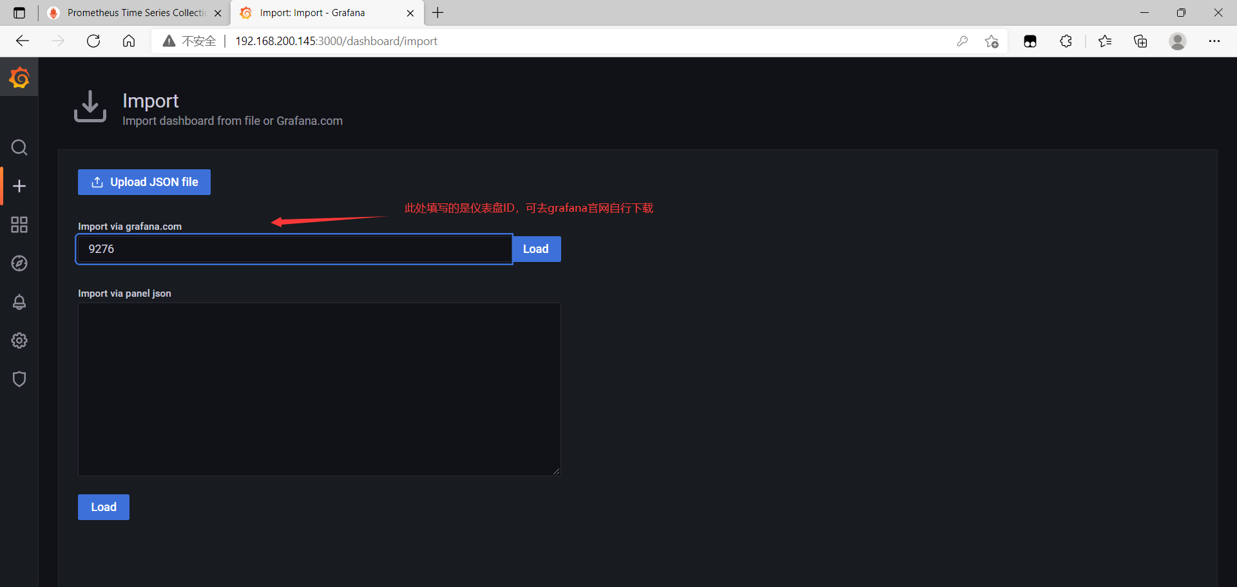The image size is (1237, 587).
Task: Reload the page with refresh icon
Action: (93, 41)
